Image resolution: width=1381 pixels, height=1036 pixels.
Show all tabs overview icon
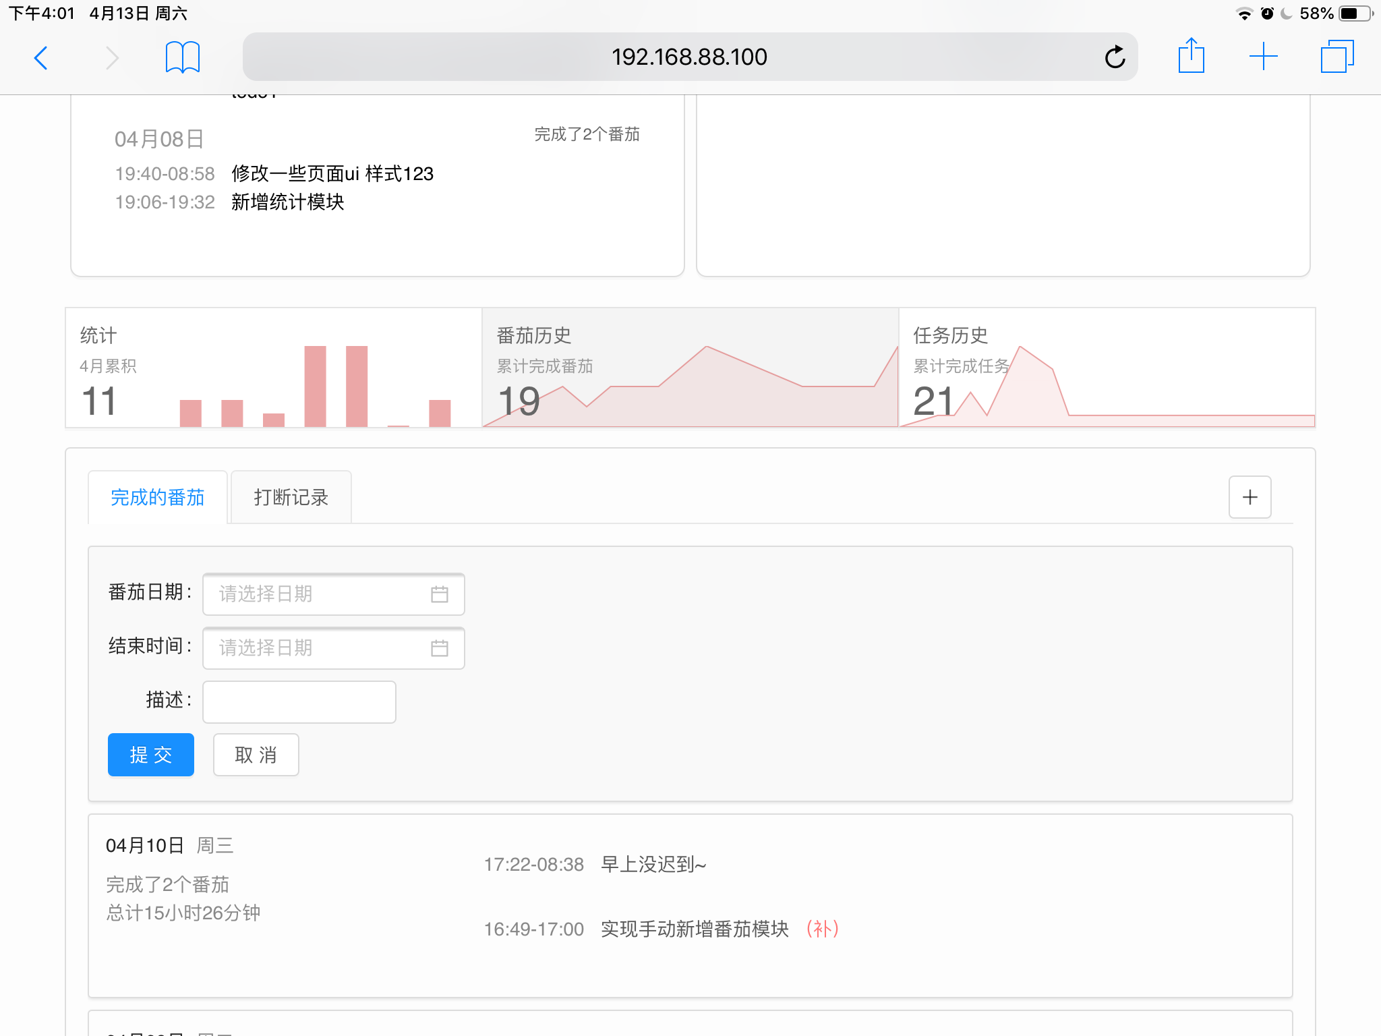(1337, 57)
